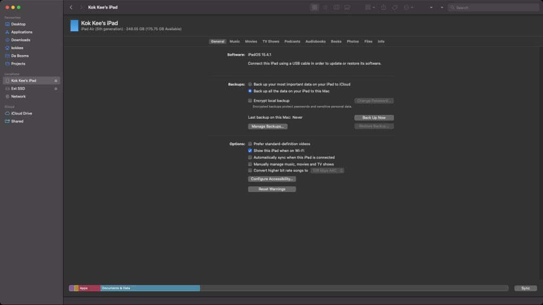This screenshot has height=305, width=543.
Task: Click Manage Backups button
Action: click(268, 127)
